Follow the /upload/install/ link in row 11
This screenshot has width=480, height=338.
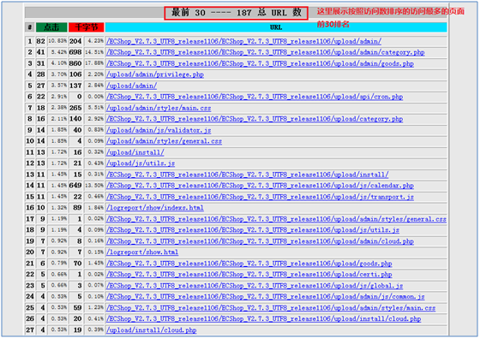click(x=135, y=152)
